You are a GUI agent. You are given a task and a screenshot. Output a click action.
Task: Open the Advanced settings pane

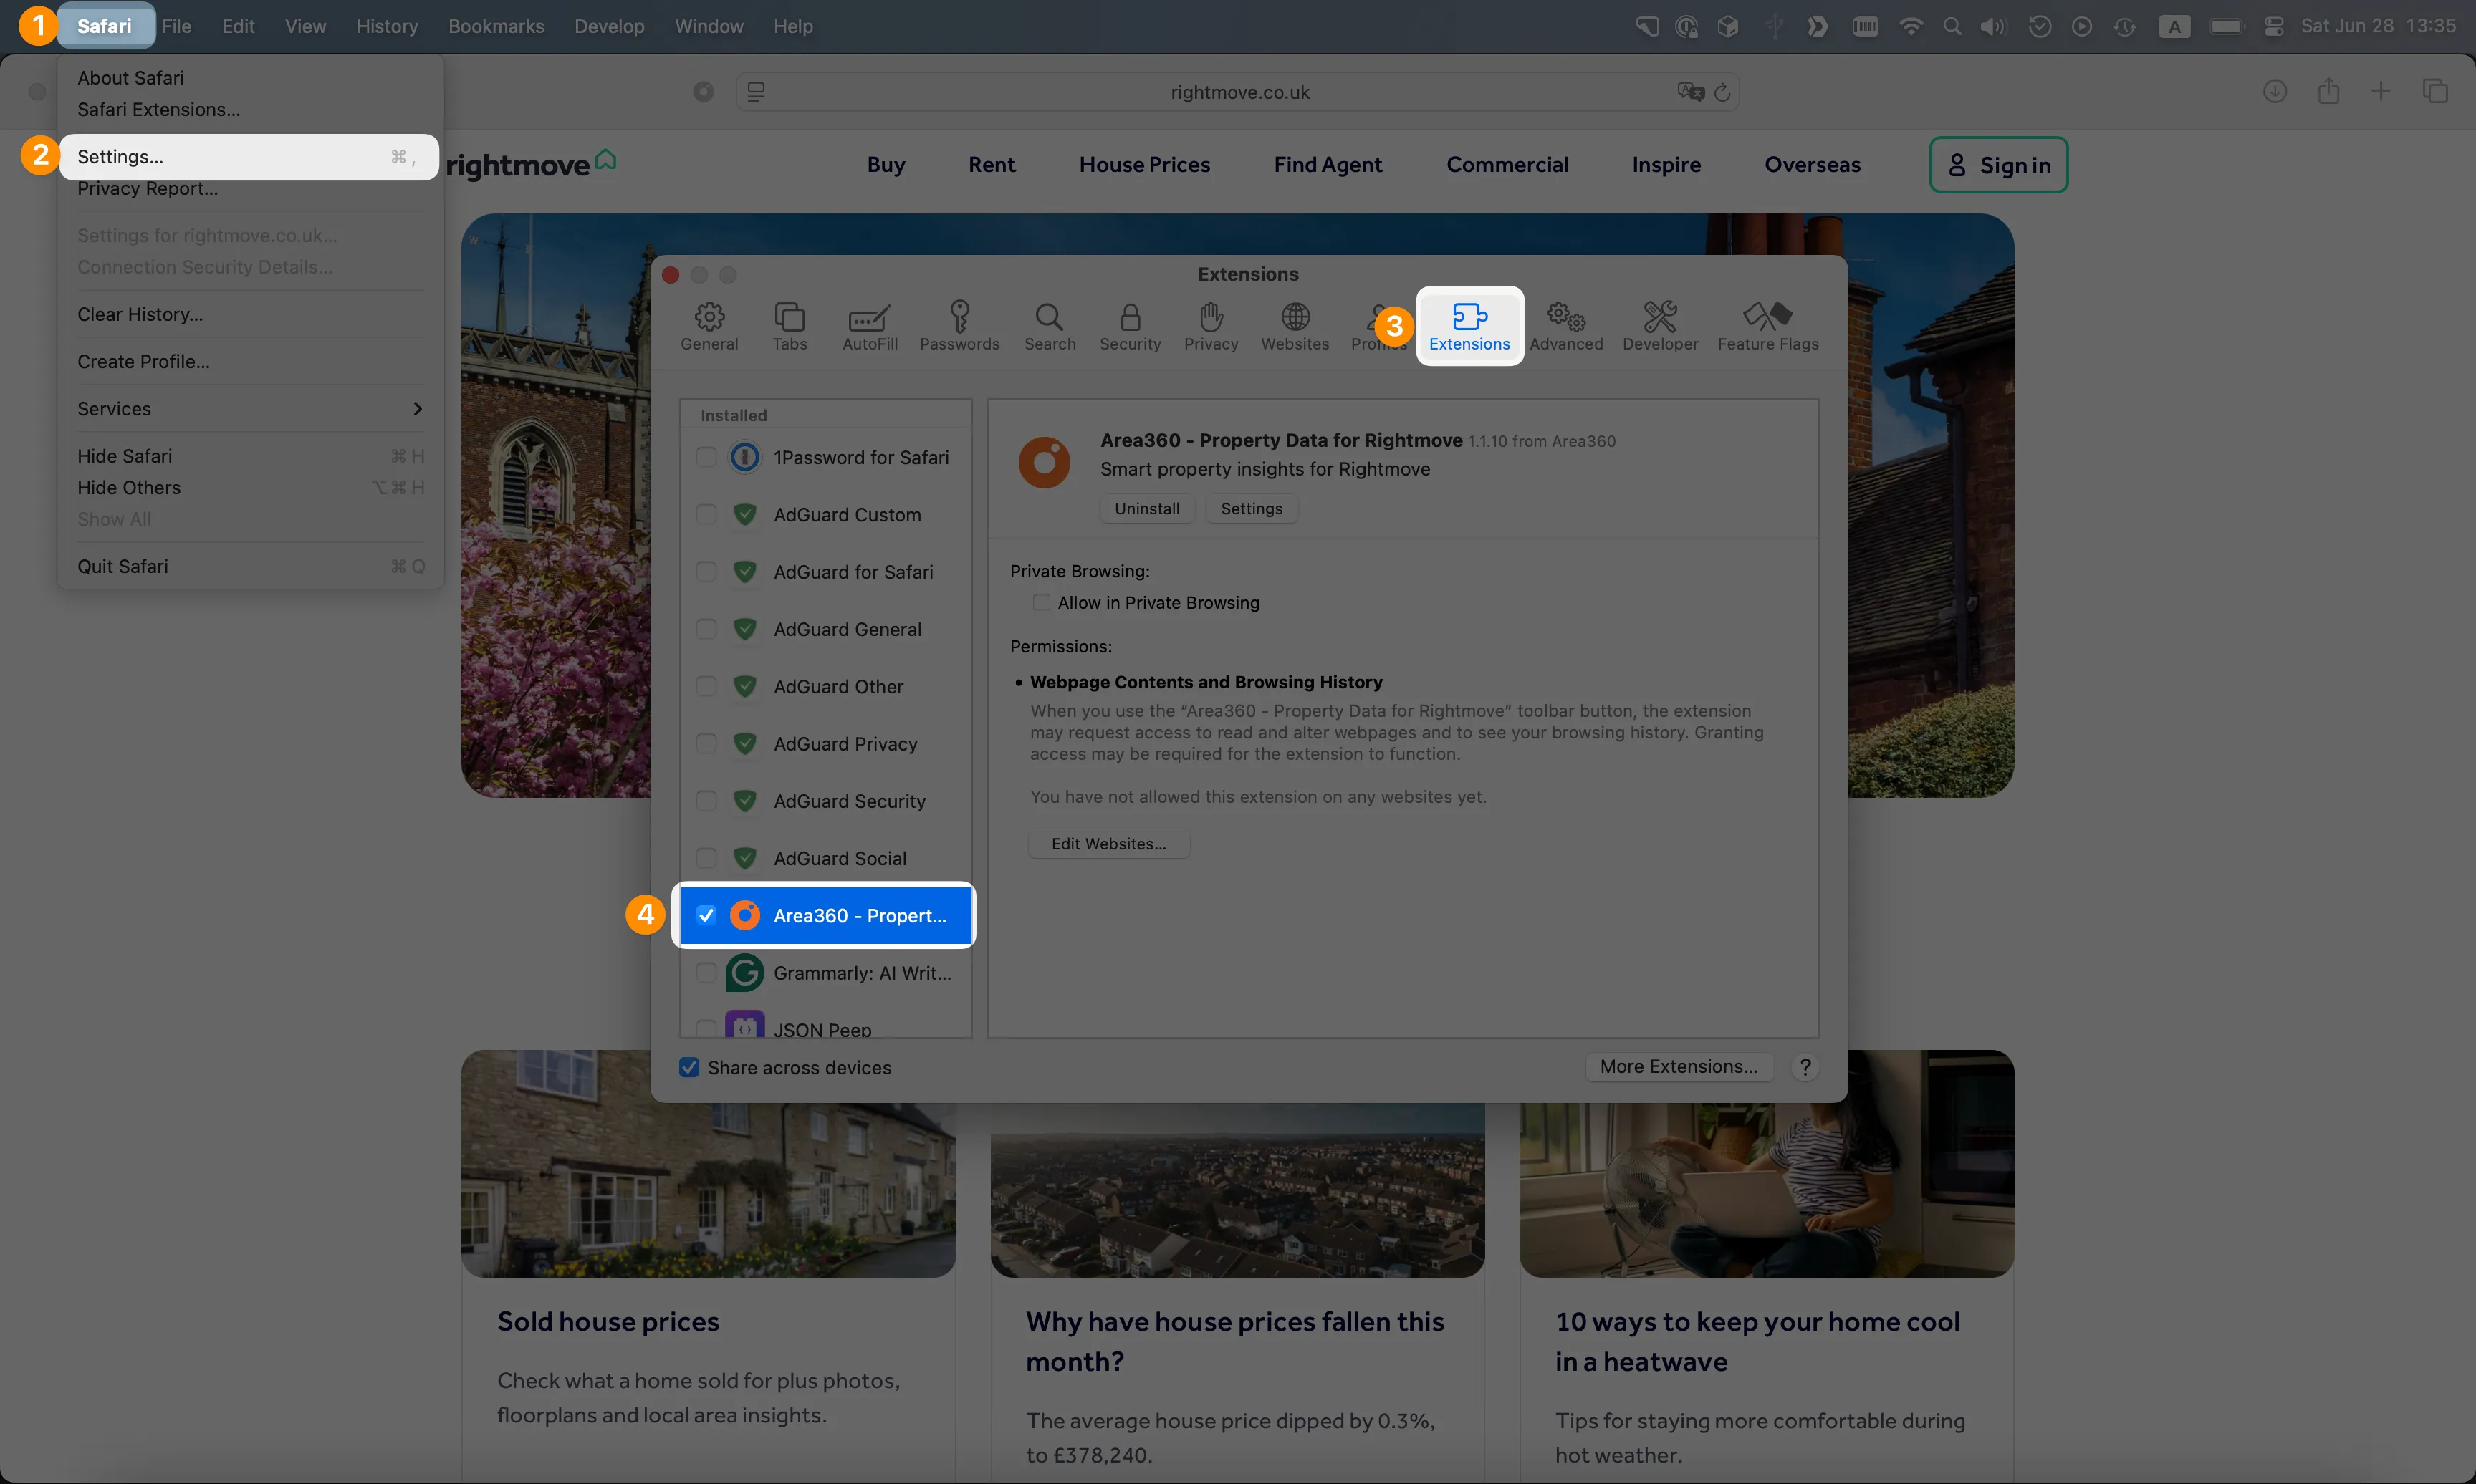1566,326
